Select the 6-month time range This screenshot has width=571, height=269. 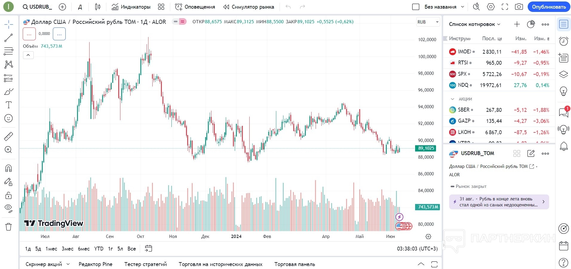[84, 249]
